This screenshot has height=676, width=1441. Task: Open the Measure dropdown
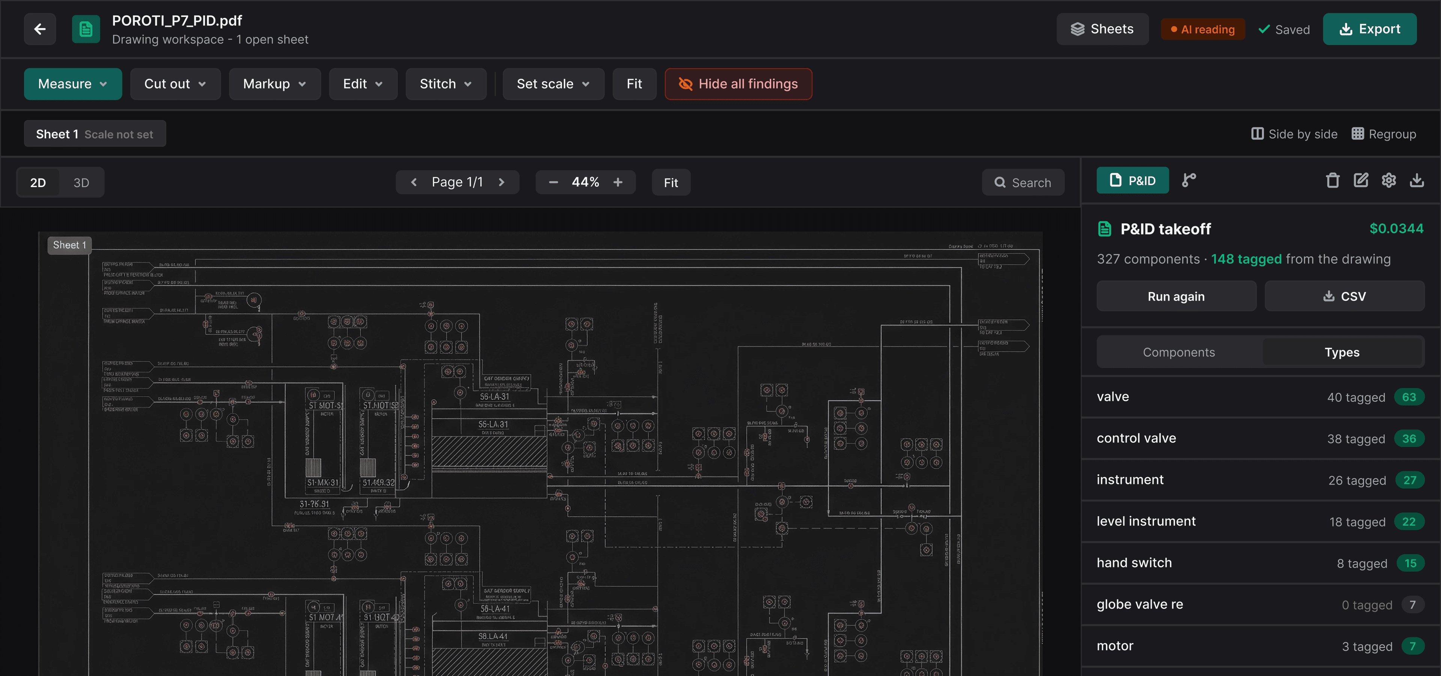coord(73,84)
